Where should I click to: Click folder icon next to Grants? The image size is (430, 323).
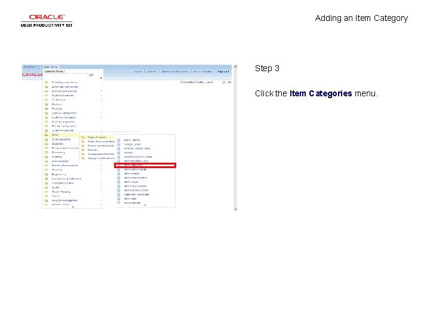tap(47, 196)
